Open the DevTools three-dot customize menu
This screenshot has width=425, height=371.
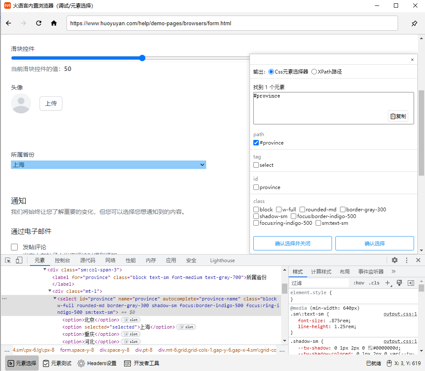[406, 260]
